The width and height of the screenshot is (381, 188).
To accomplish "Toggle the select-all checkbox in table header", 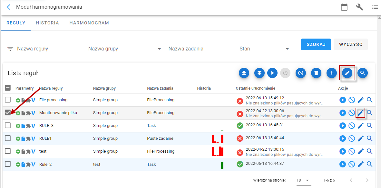I will (x=8, y=88).
